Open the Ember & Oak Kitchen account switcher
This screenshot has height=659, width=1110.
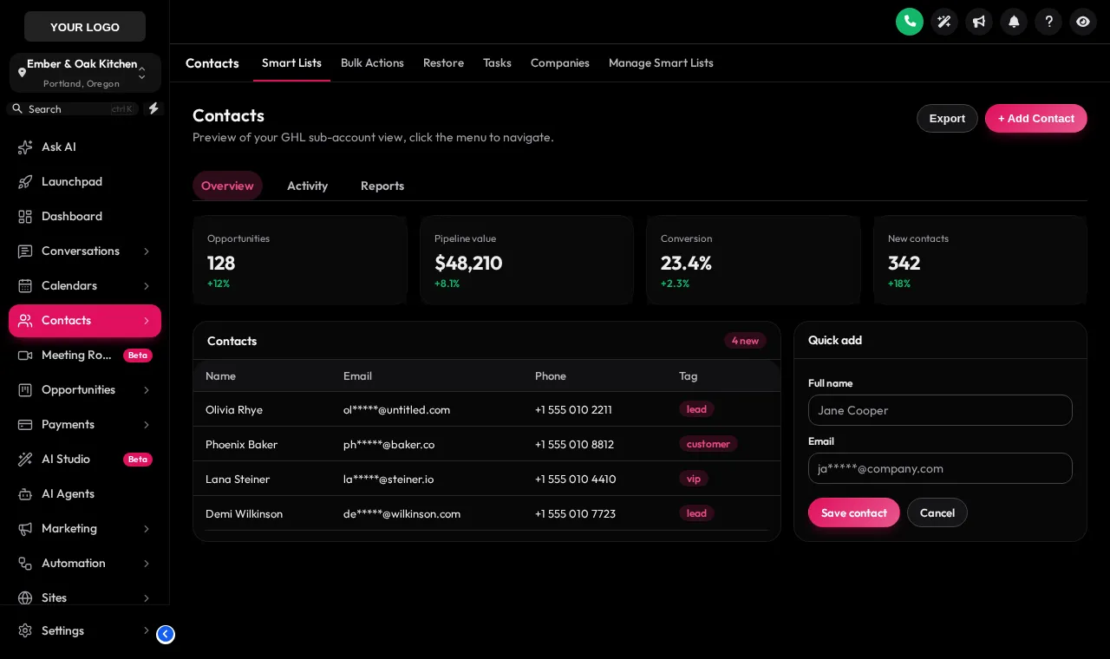(85, 73)
